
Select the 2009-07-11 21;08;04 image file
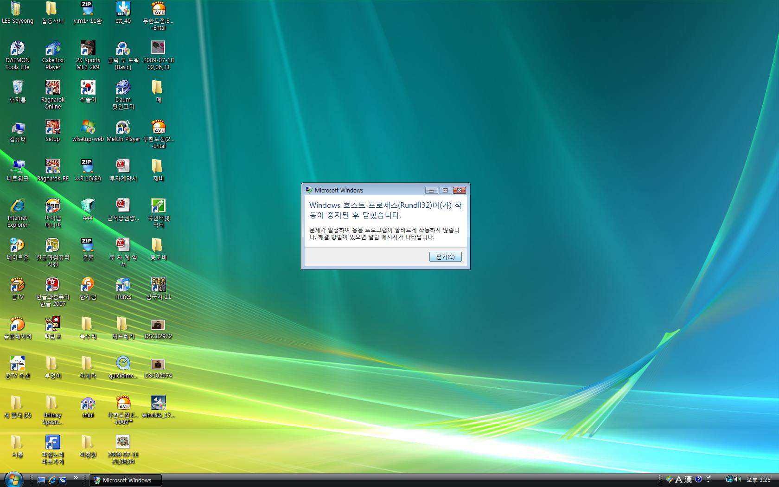coord(123,449)
